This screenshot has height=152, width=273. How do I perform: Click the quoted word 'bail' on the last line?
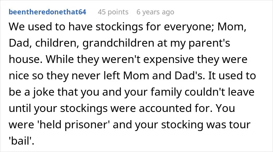coord(21,141)
